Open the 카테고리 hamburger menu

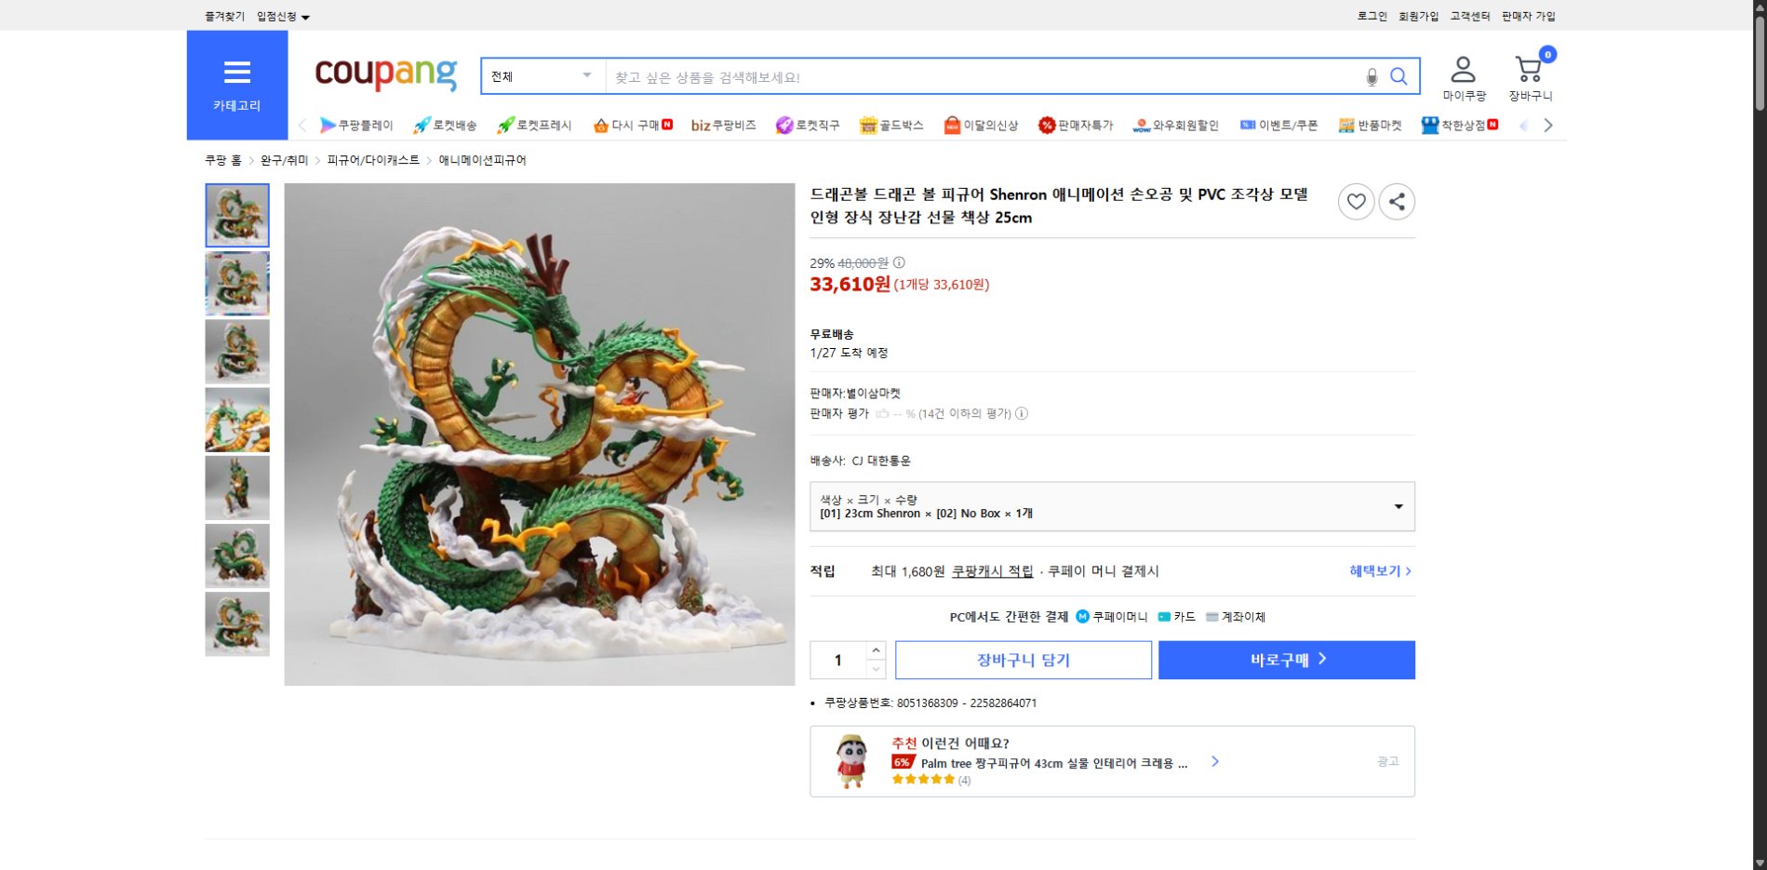click(238, 73)
